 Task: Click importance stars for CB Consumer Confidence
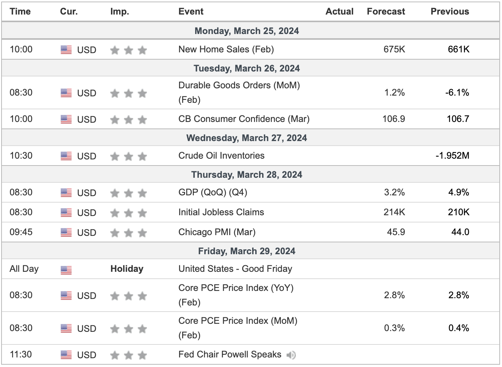point(129,120)
